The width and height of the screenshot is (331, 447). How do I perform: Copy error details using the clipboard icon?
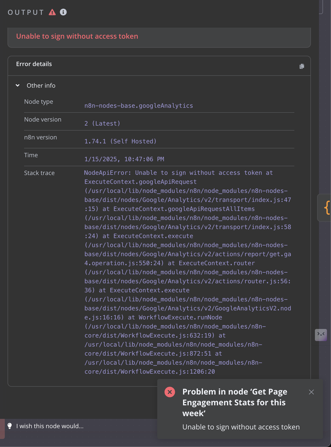(x=302, y=66)
